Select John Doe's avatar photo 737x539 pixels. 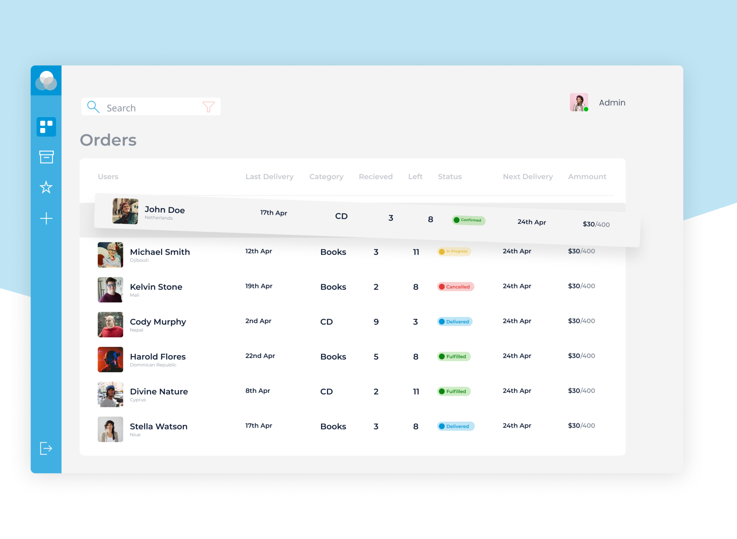pos(125,211)
